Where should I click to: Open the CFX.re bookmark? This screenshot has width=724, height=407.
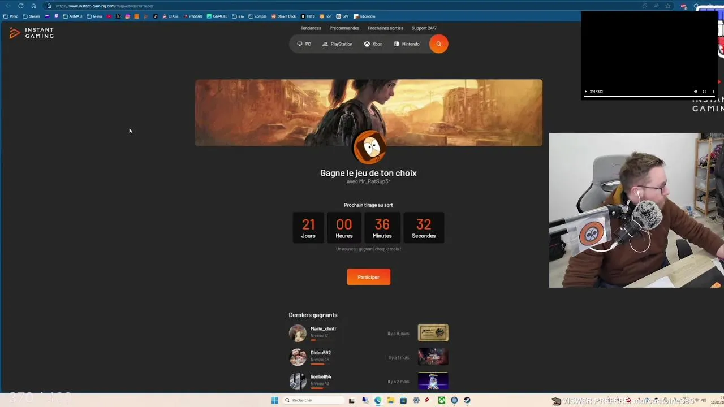pos(170,16)
